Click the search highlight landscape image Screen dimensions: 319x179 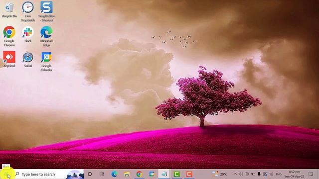[x=75, y=175]
